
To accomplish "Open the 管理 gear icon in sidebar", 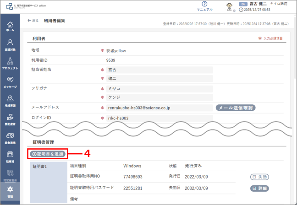I will coord(10,191).
